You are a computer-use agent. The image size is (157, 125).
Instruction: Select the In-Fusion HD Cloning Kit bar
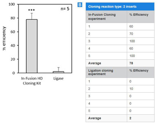pyautogui.click(x=32, y=46)
